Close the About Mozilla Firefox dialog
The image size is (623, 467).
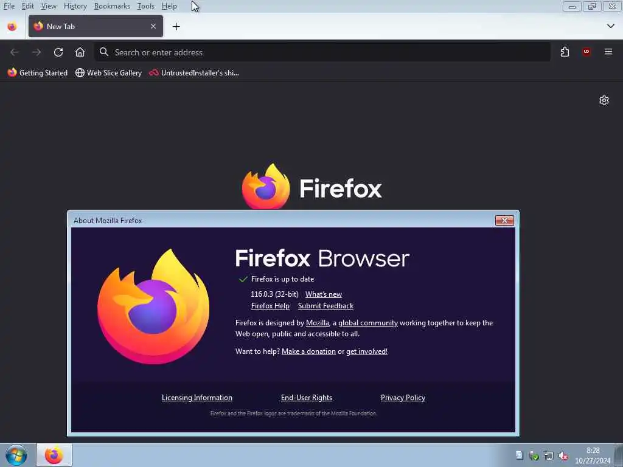pos(504,220)
